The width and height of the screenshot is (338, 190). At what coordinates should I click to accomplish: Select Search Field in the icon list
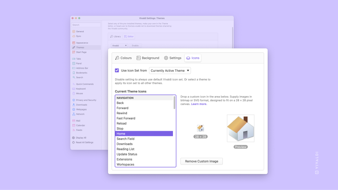(144, 139)
